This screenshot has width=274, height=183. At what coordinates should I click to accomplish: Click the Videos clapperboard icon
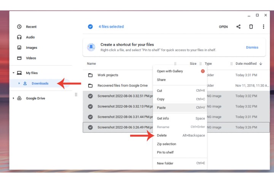19,58
